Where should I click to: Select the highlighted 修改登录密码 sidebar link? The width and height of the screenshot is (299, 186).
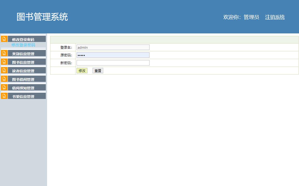click(23, 45)
